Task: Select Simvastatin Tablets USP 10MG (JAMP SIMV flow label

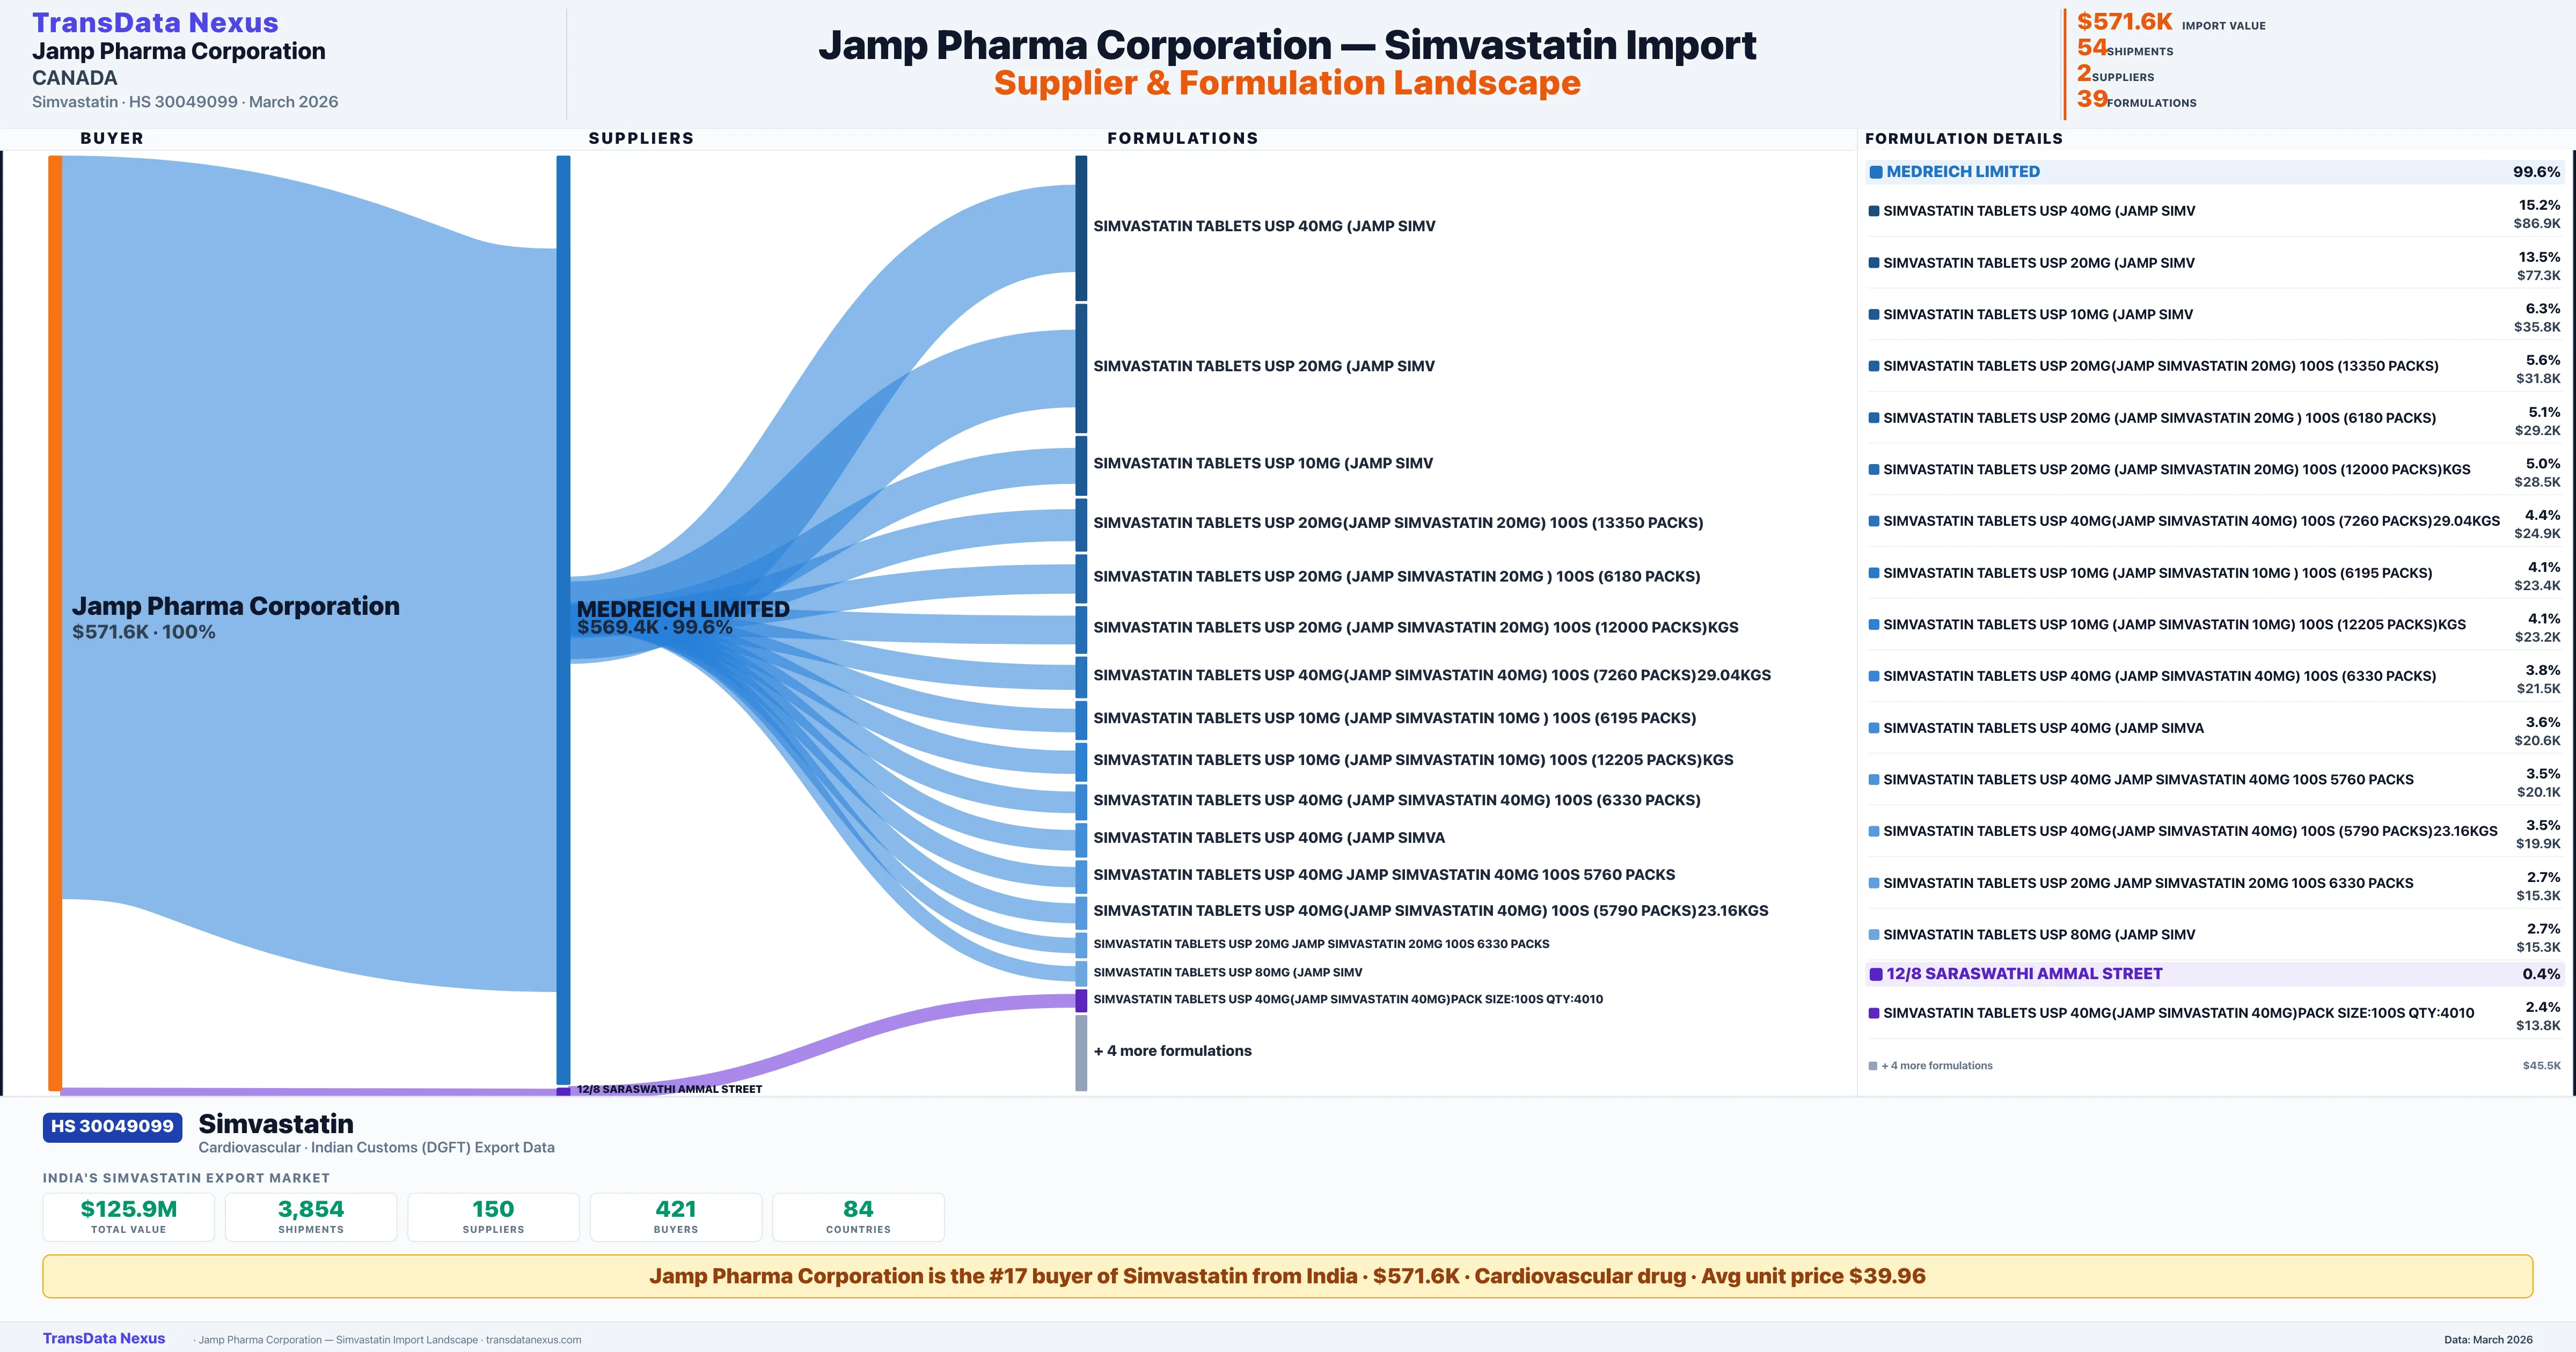Action: (x=1262, y=463)
